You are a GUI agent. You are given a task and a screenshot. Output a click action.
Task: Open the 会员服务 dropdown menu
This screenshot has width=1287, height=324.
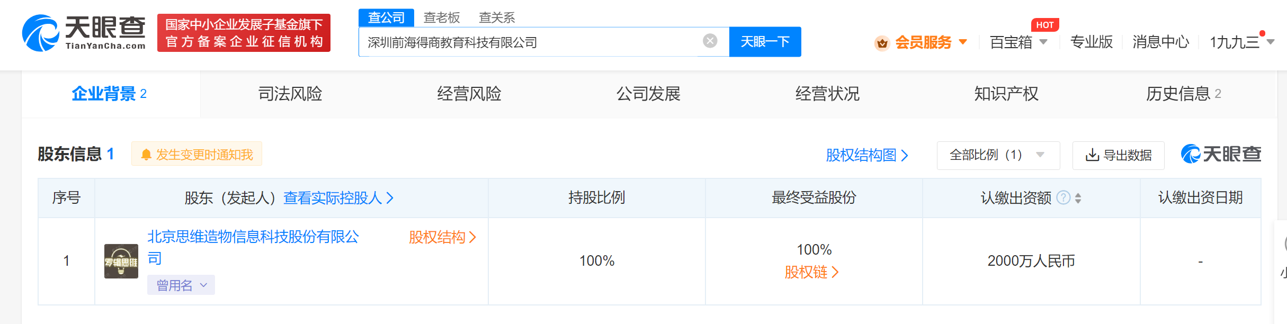[x=931, y=42]
